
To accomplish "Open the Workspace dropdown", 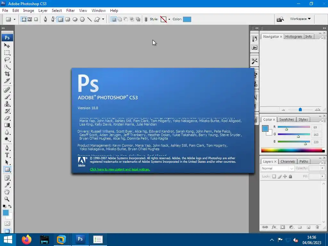I will coord(300,19).
